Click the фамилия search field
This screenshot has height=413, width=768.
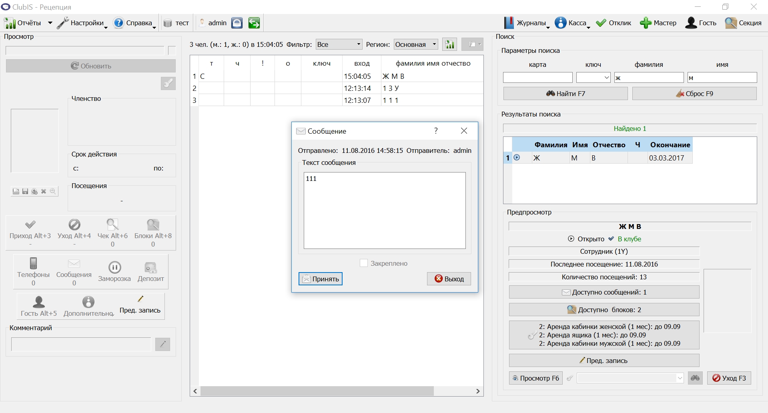649,78
